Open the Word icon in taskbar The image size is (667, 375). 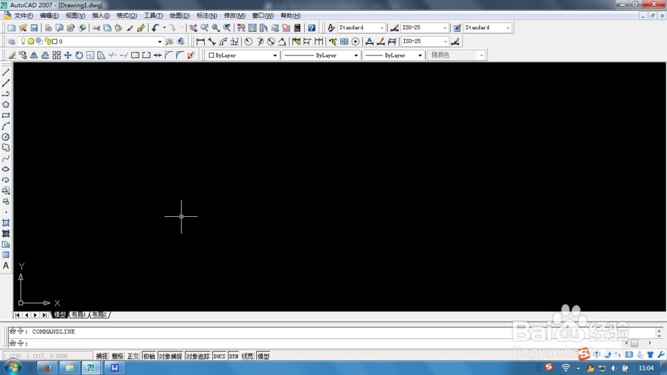pyautogui.click(x=115, y=368)
